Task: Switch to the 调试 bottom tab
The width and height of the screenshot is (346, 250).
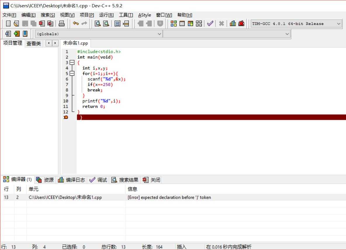Action: point(98,180)
